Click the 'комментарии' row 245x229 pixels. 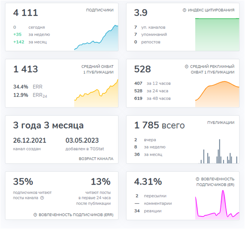[153, 203]
